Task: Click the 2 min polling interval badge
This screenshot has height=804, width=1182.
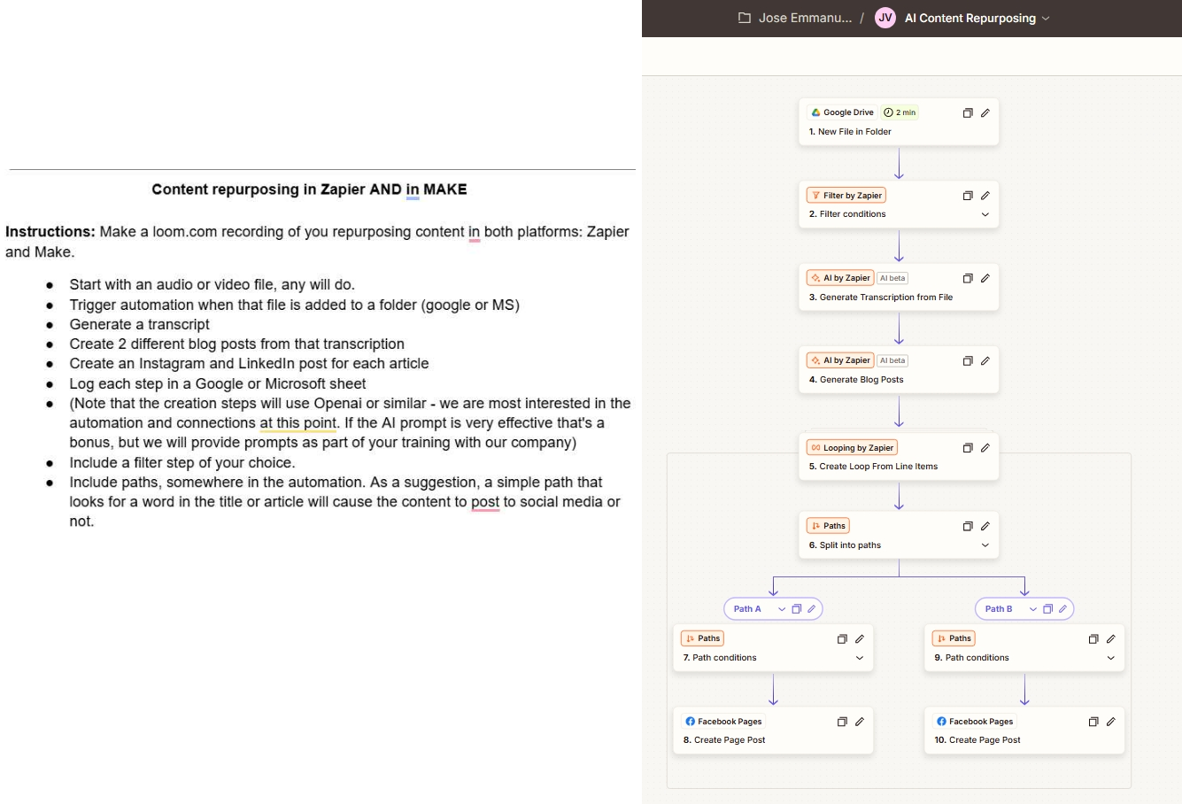Action: (900, 112)
